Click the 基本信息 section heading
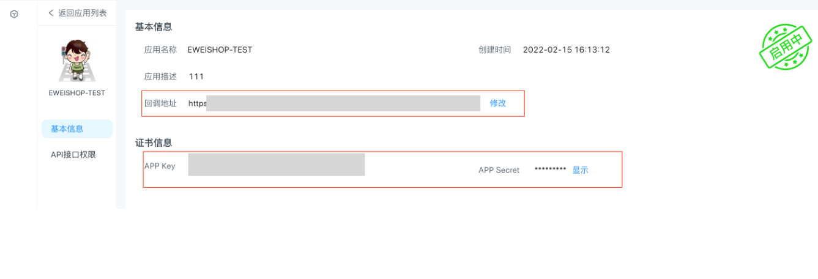The width and height of the screenshot is (818, 279). (154, 27)
